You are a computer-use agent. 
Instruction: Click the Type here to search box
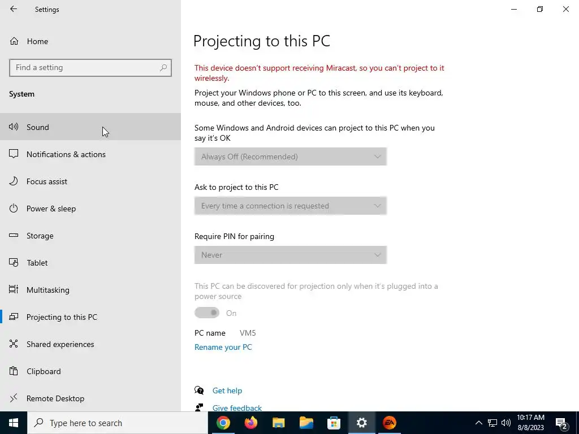(118, 423)
